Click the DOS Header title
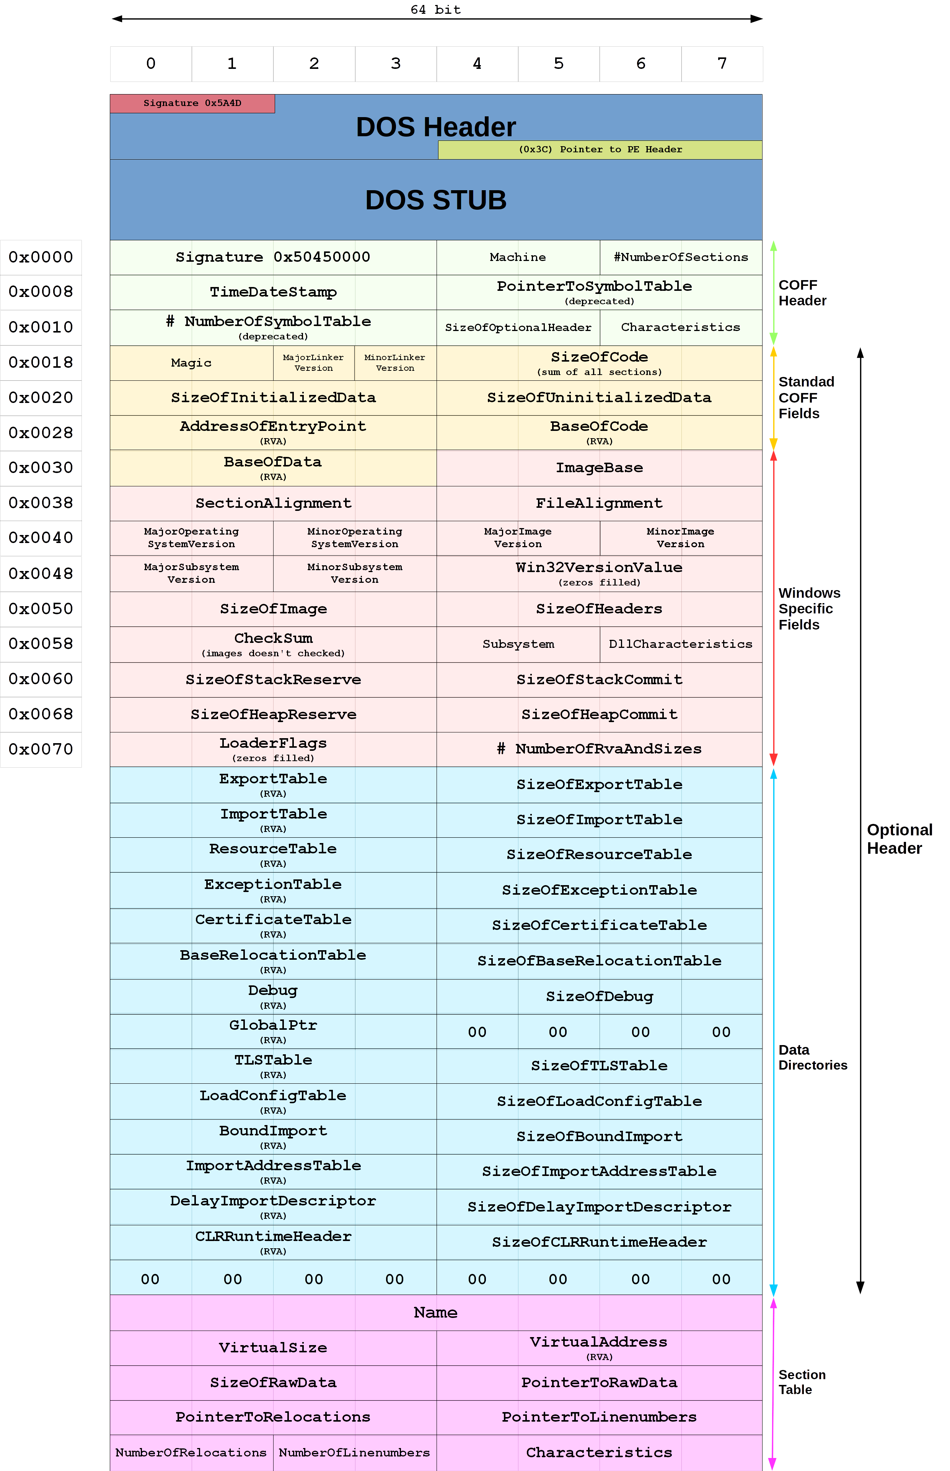 point(435,127)
